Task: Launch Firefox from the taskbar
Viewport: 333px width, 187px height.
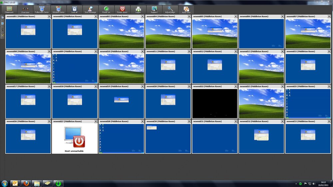Action: 26,183
